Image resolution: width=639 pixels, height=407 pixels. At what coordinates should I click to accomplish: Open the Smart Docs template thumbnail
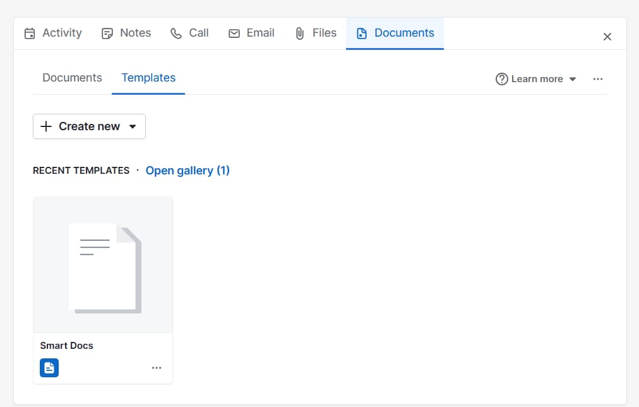point(103,265)
